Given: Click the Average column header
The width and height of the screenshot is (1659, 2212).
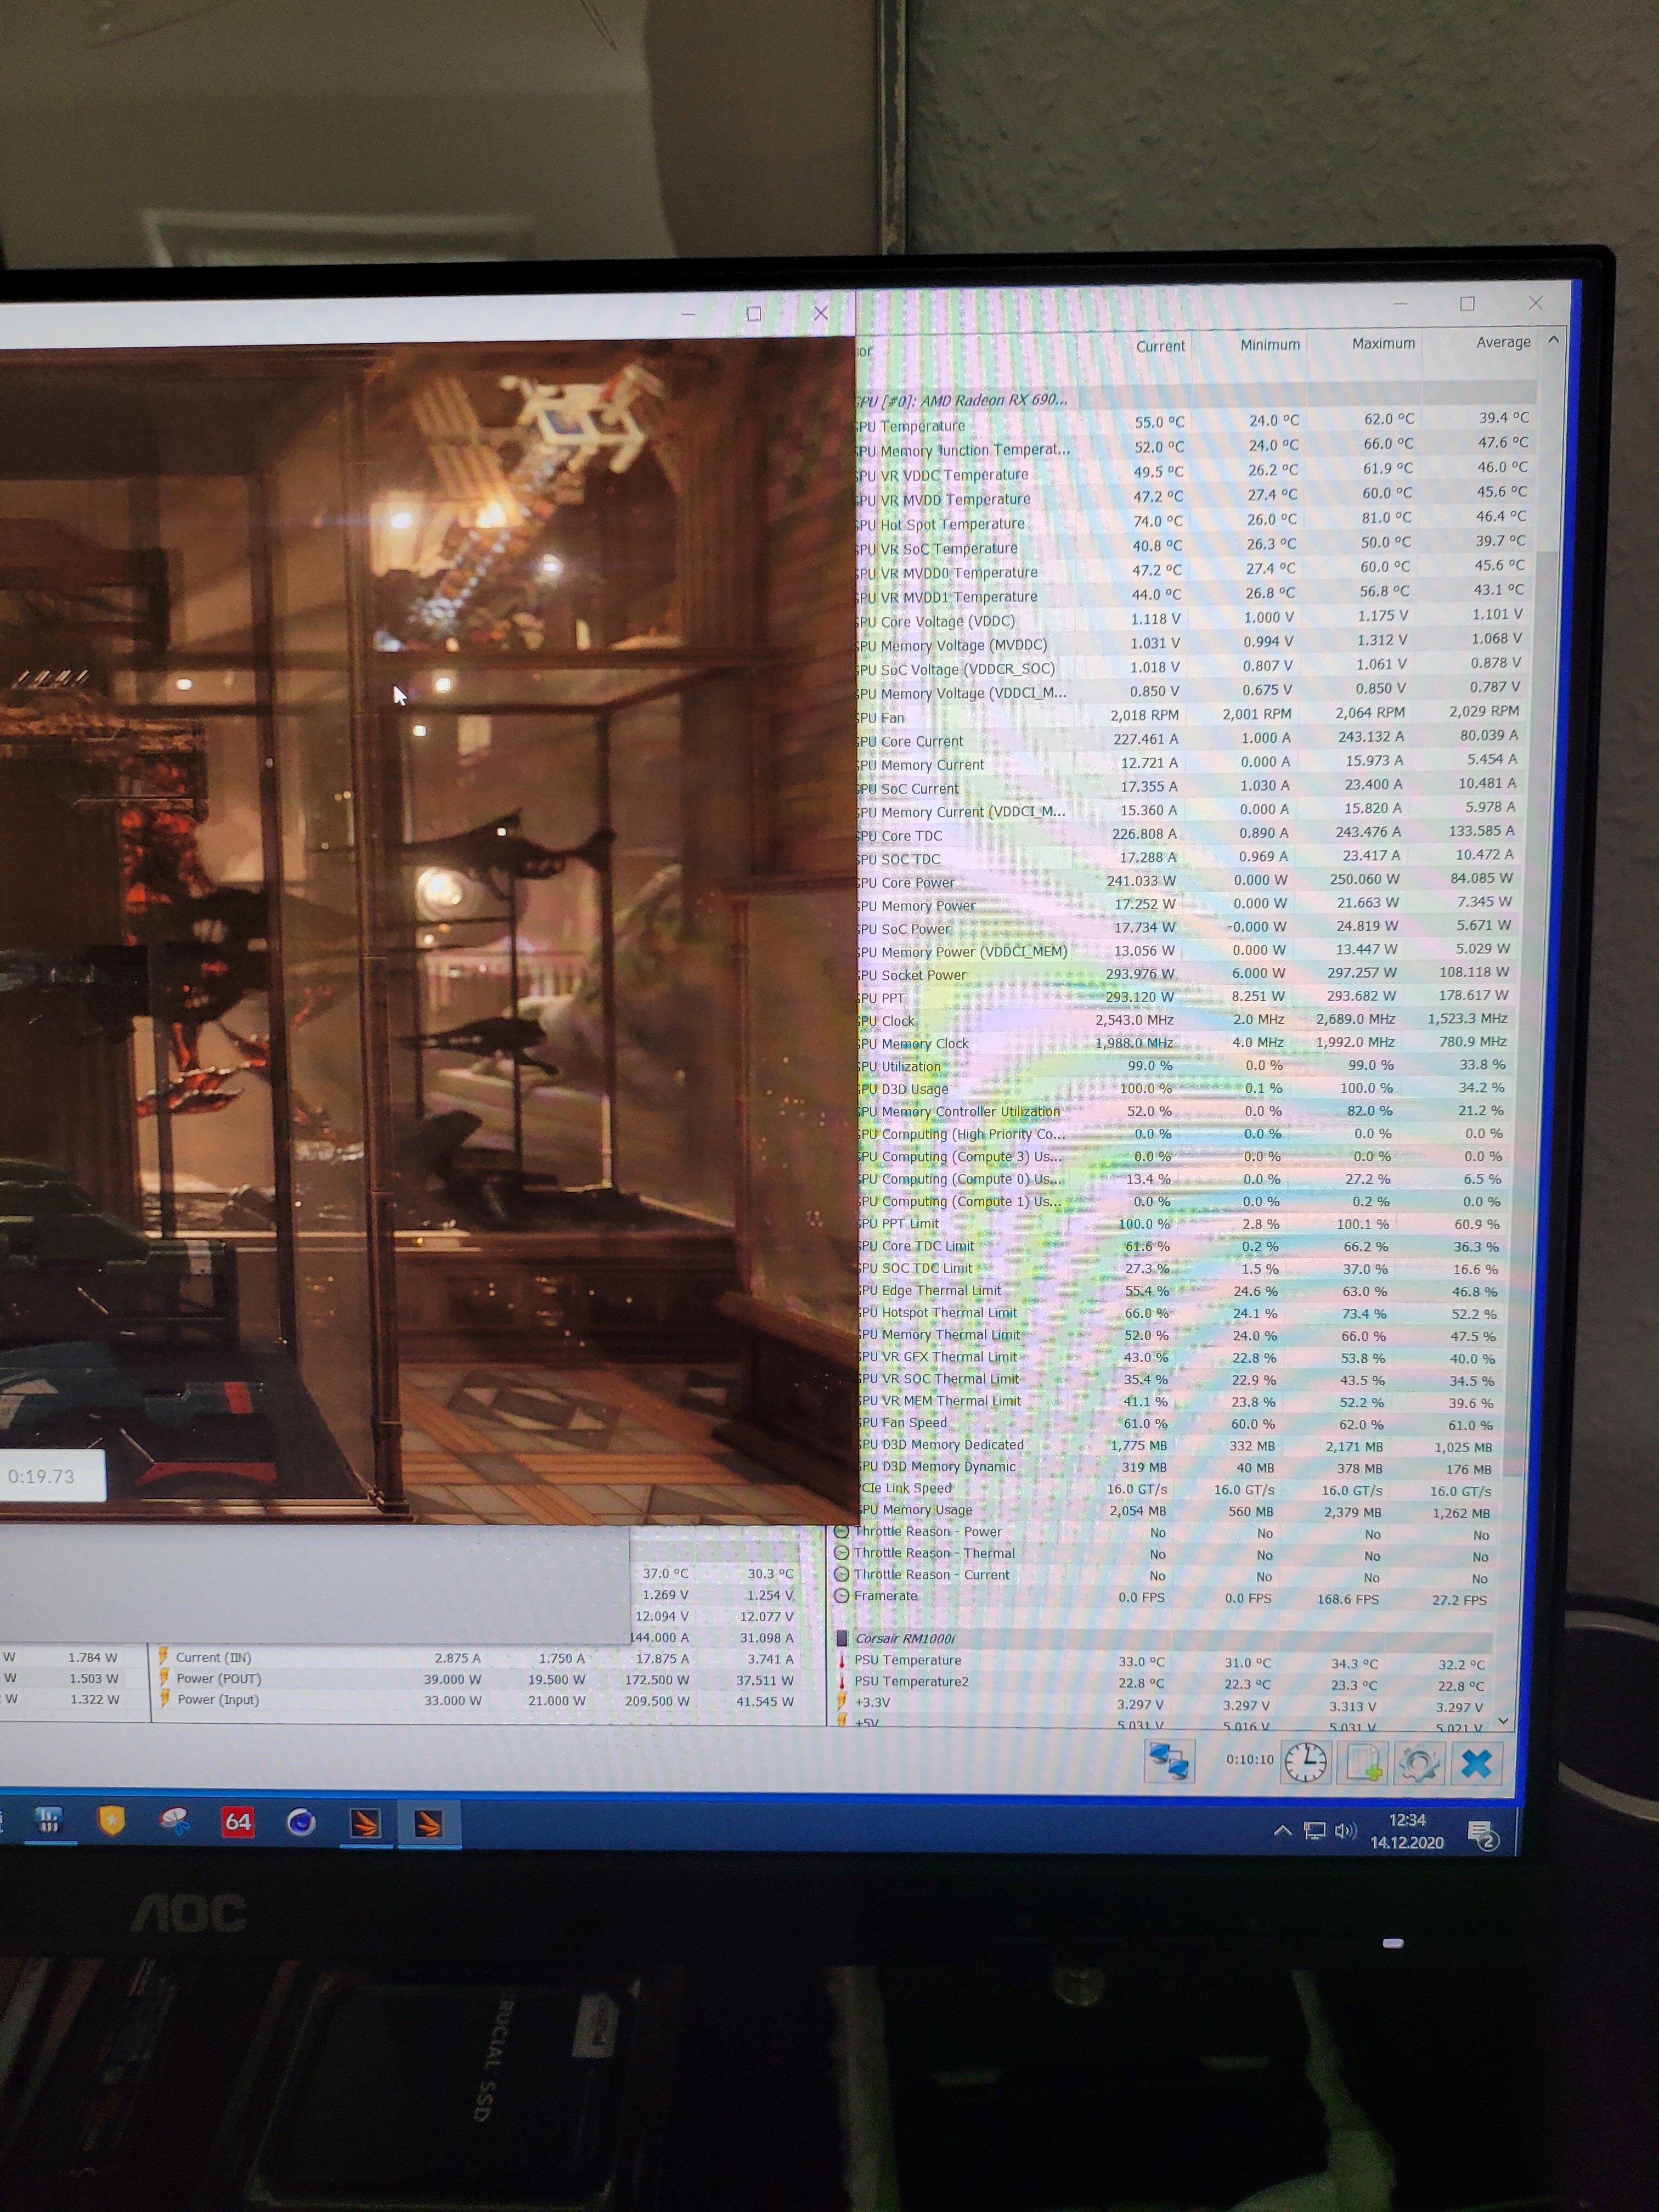Looking at the screenshot, I should (x=1503, y=342).
